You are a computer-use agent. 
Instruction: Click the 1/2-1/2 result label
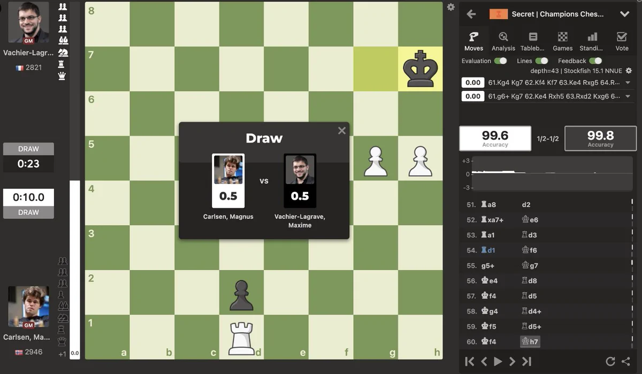coord(548,138)
